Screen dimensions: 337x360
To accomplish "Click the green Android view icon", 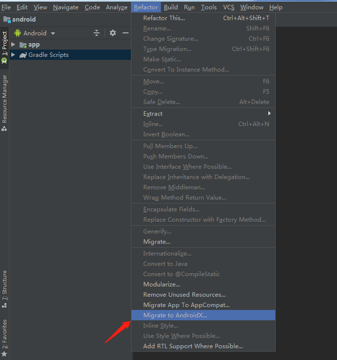I will pyautogui.click(x=18, y=33).
